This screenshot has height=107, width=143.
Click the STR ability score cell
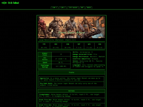click(x=44, y=46)
